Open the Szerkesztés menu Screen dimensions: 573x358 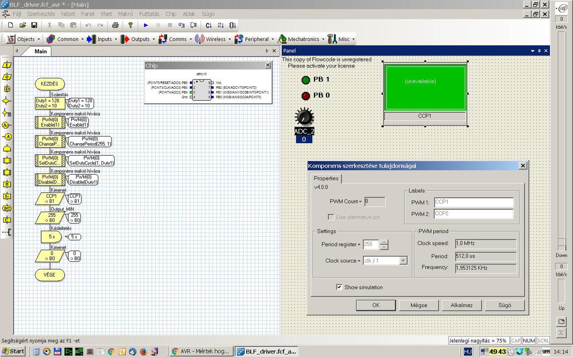click(41, 14)
